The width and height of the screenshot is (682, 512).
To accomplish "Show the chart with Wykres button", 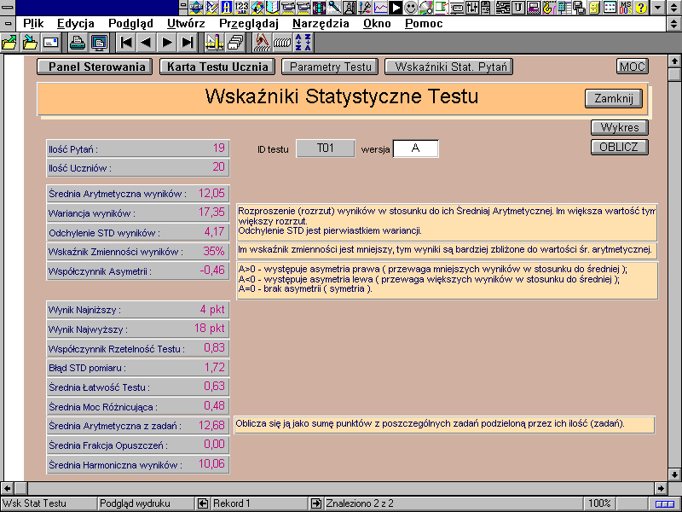I will click(619, 128).
